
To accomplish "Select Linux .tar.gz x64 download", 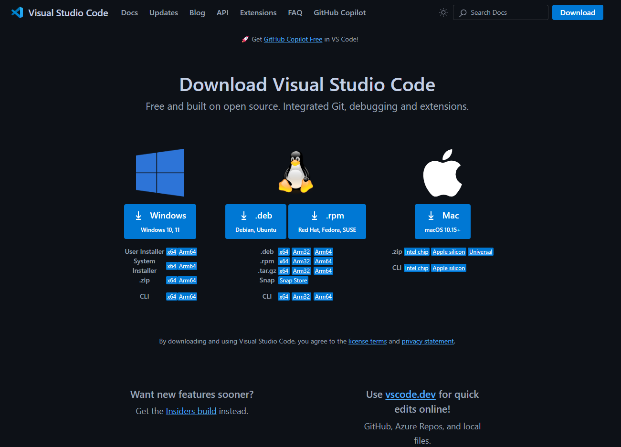I will pyautogui.click(x=284, y=271).
